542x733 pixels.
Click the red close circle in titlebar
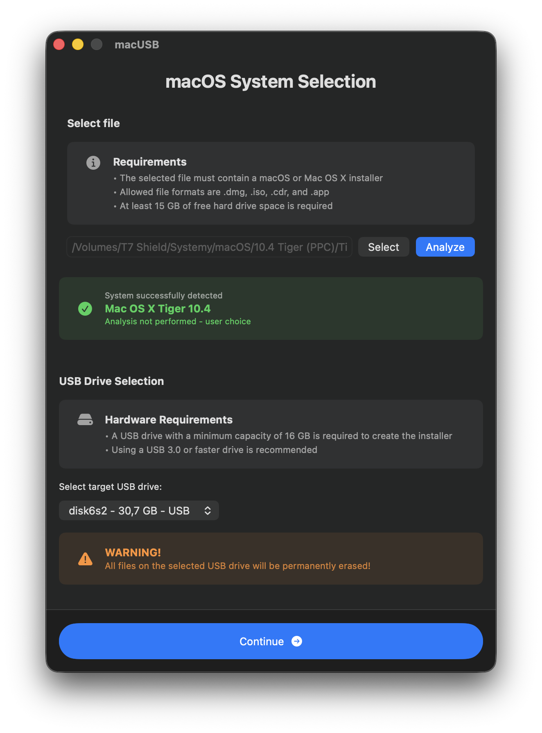coord(59,44)
